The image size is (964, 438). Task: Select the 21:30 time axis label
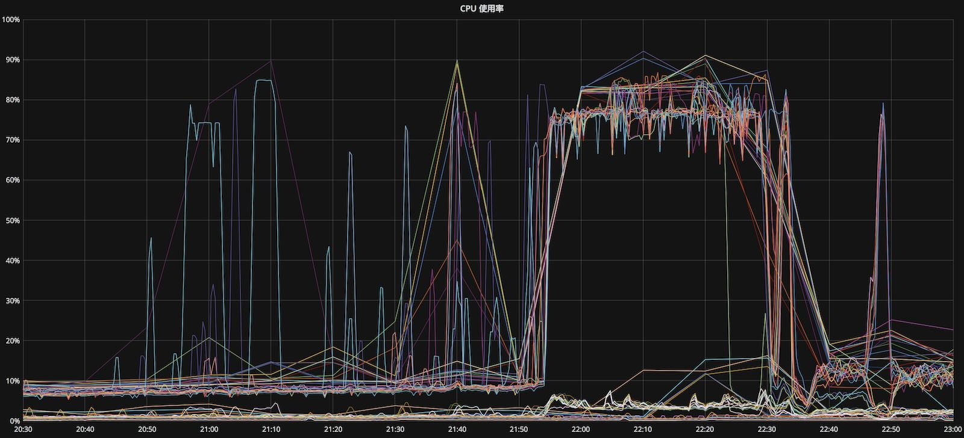tap(395, 430)
